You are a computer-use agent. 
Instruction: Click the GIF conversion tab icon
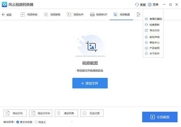[92, 14]
